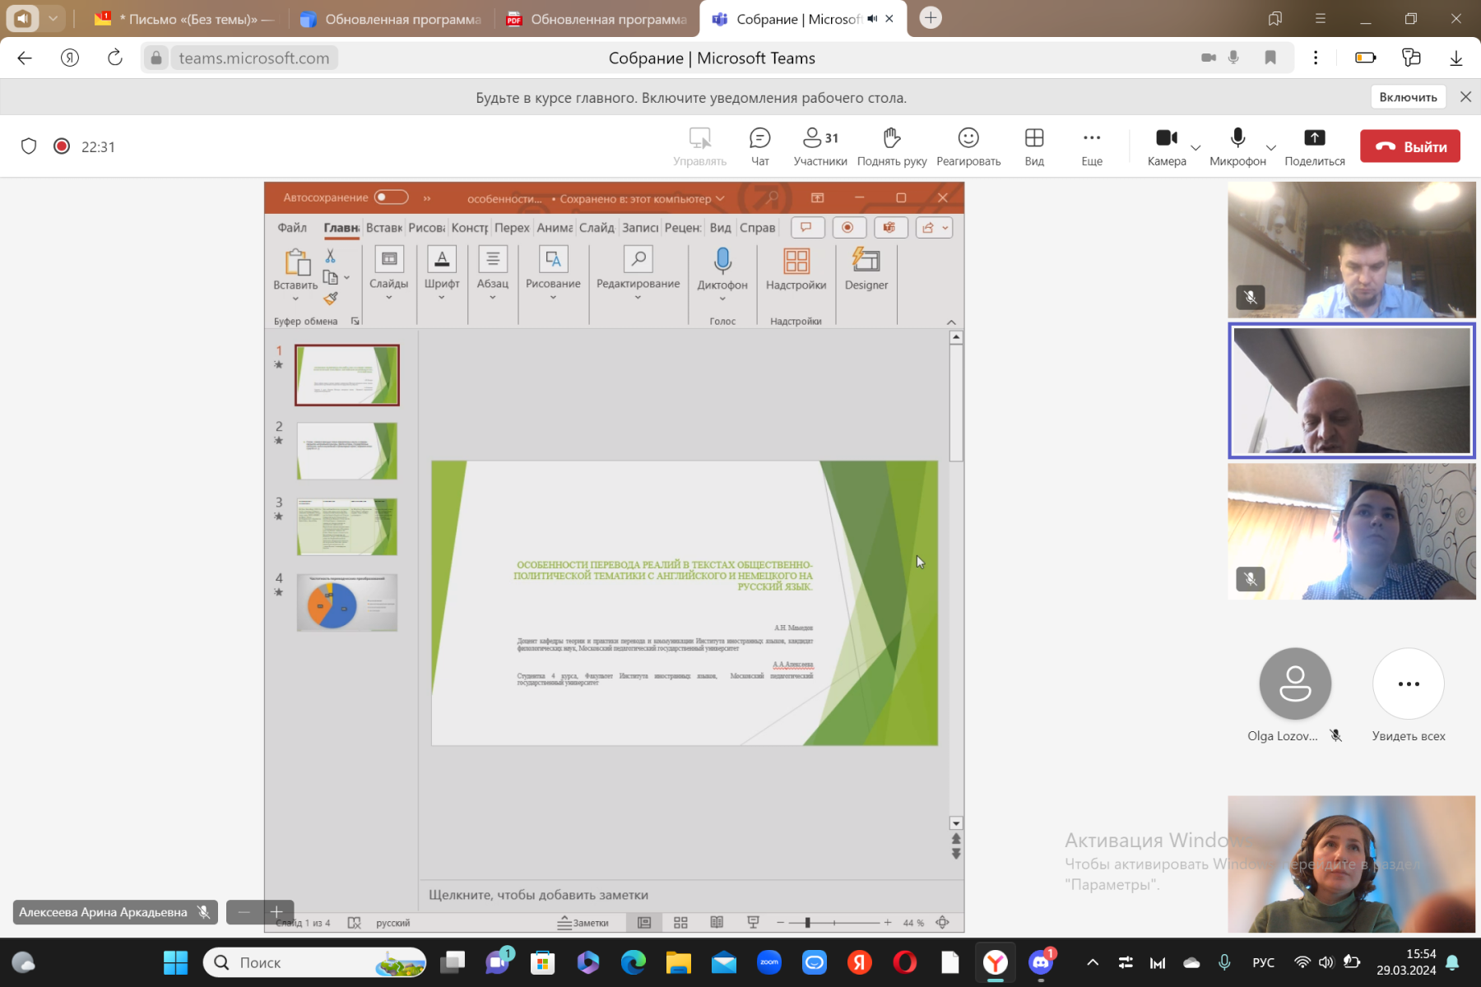Toggle Notes (Заметки) pane in status bar

pos(583,923)
